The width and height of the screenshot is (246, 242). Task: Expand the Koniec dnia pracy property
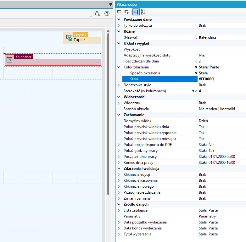tap(119, 163)
